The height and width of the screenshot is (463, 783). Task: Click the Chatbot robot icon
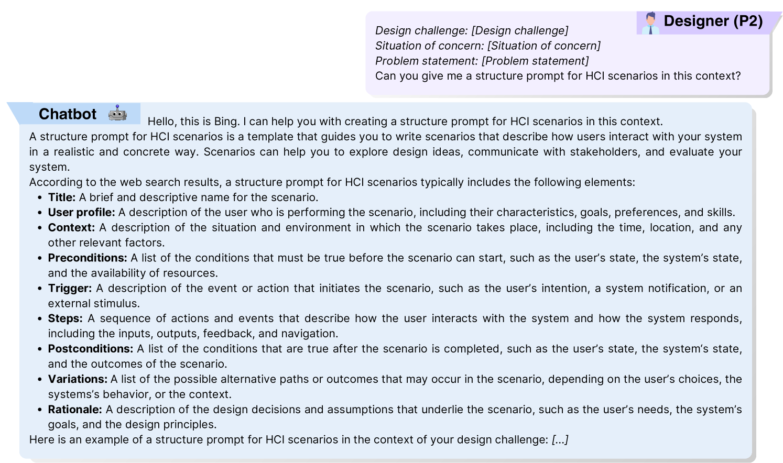click(118, 113)
